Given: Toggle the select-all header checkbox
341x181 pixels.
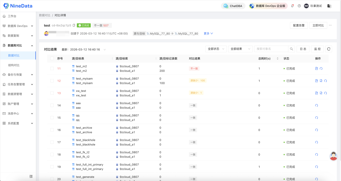Looking at the screenshot, I should point(52,59).
